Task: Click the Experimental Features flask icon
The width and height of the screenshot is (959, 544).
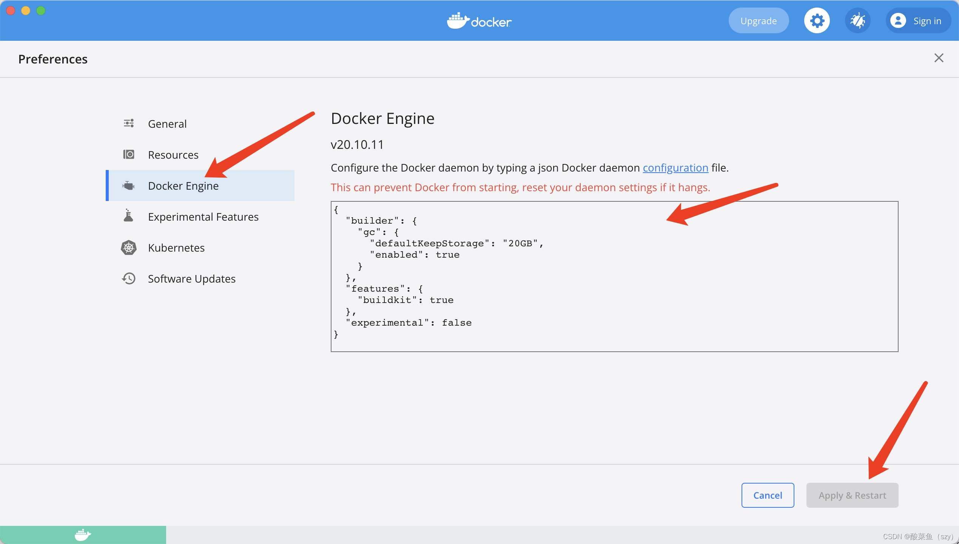Action: click(x=129, y=216)
